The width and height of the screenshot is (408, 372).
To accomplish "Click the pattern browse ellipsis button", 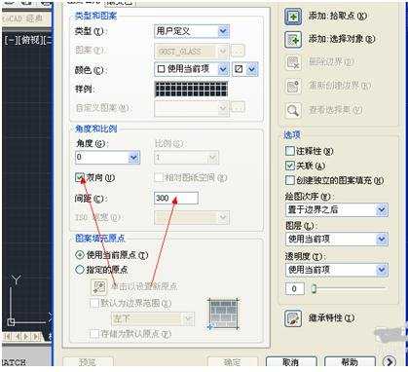I will [238, 51].
